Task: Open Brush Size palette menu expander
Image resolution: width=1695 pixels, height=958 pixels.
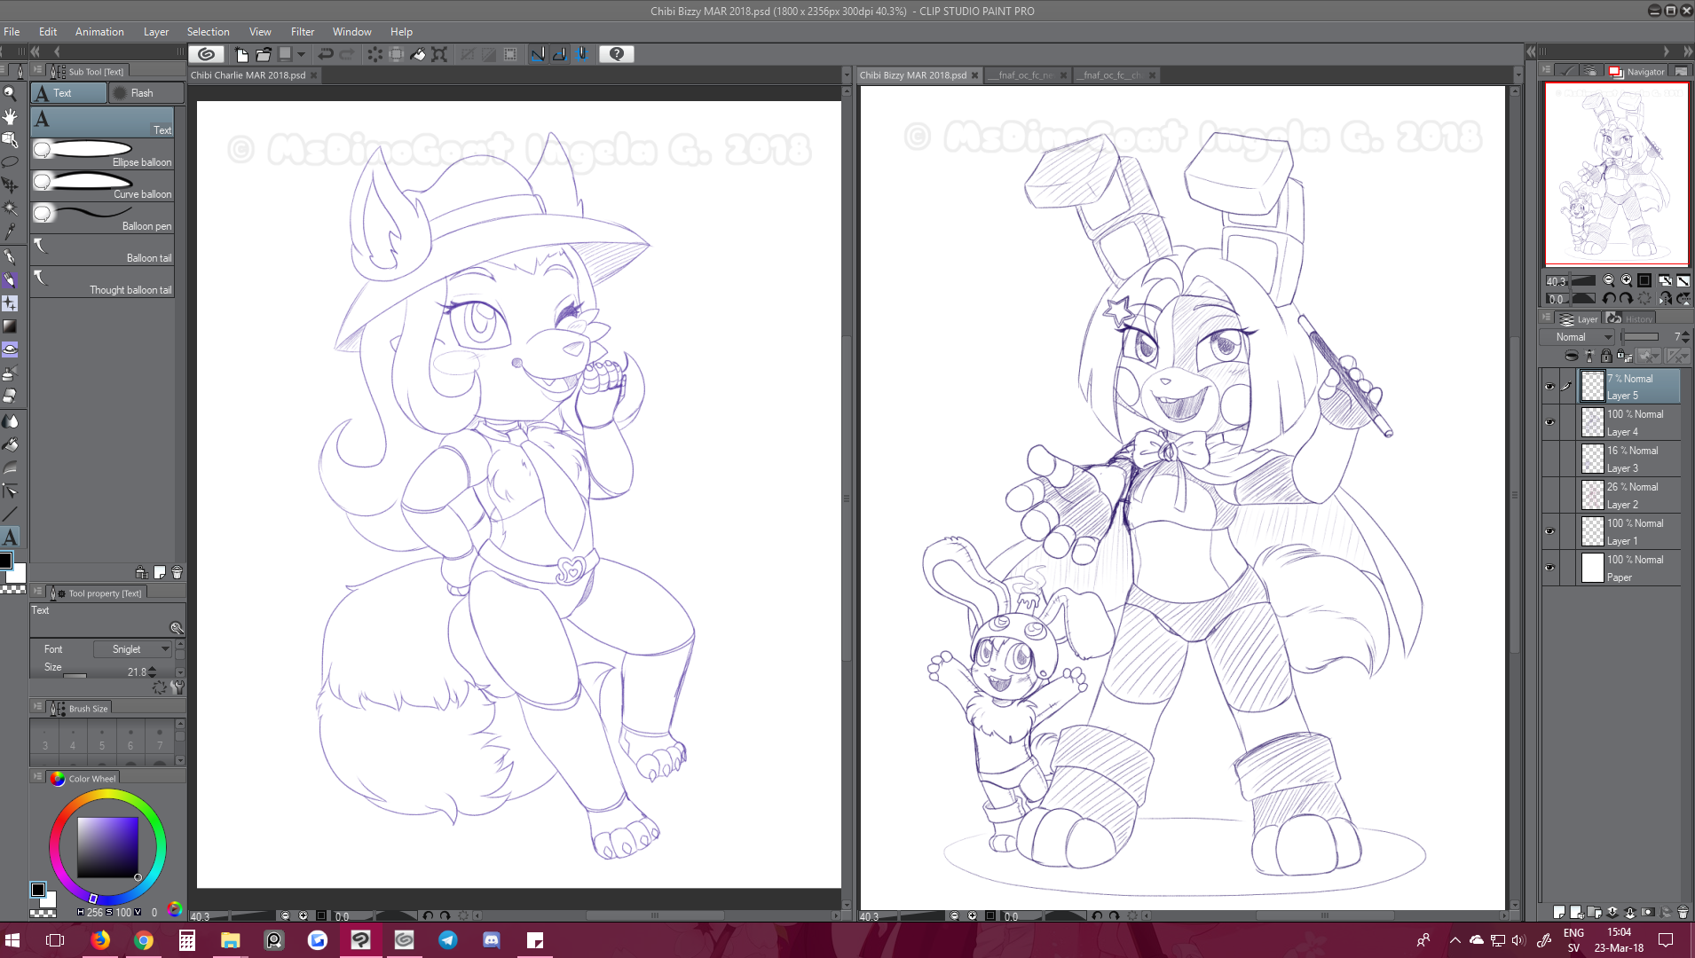Action: pyautogui.click(x=37, y=707)
